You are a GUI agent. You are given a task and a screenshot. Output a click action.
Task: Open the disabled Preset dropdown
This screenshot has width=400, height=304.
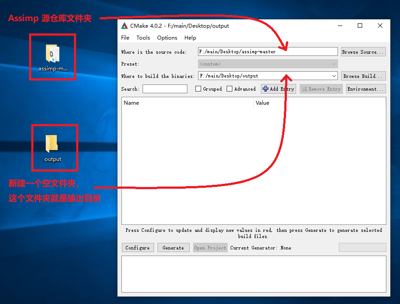pos(268,64)
